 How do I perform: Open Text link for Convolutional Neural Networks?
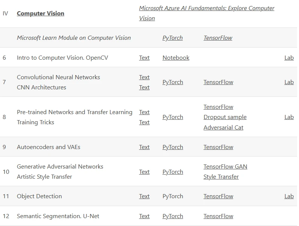(144, 77)
